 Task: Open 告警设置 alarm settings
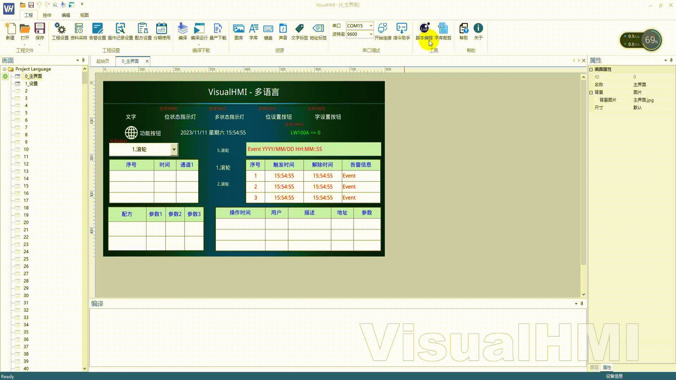[x=98, y=31]
